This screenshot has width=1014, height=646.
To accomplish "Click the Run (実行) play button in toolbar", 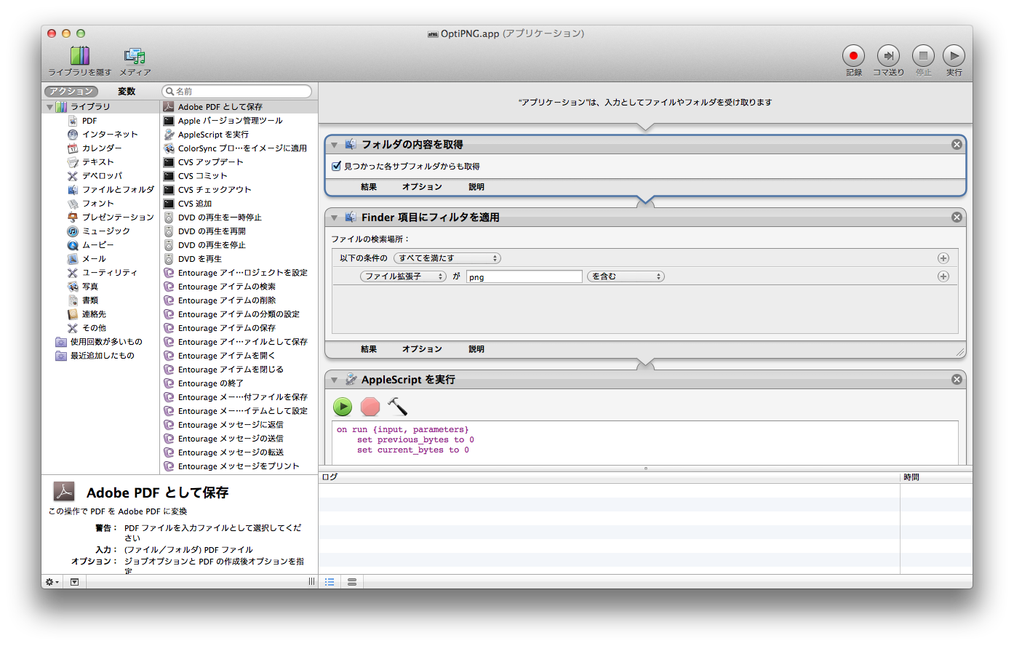I will point(954,56).
